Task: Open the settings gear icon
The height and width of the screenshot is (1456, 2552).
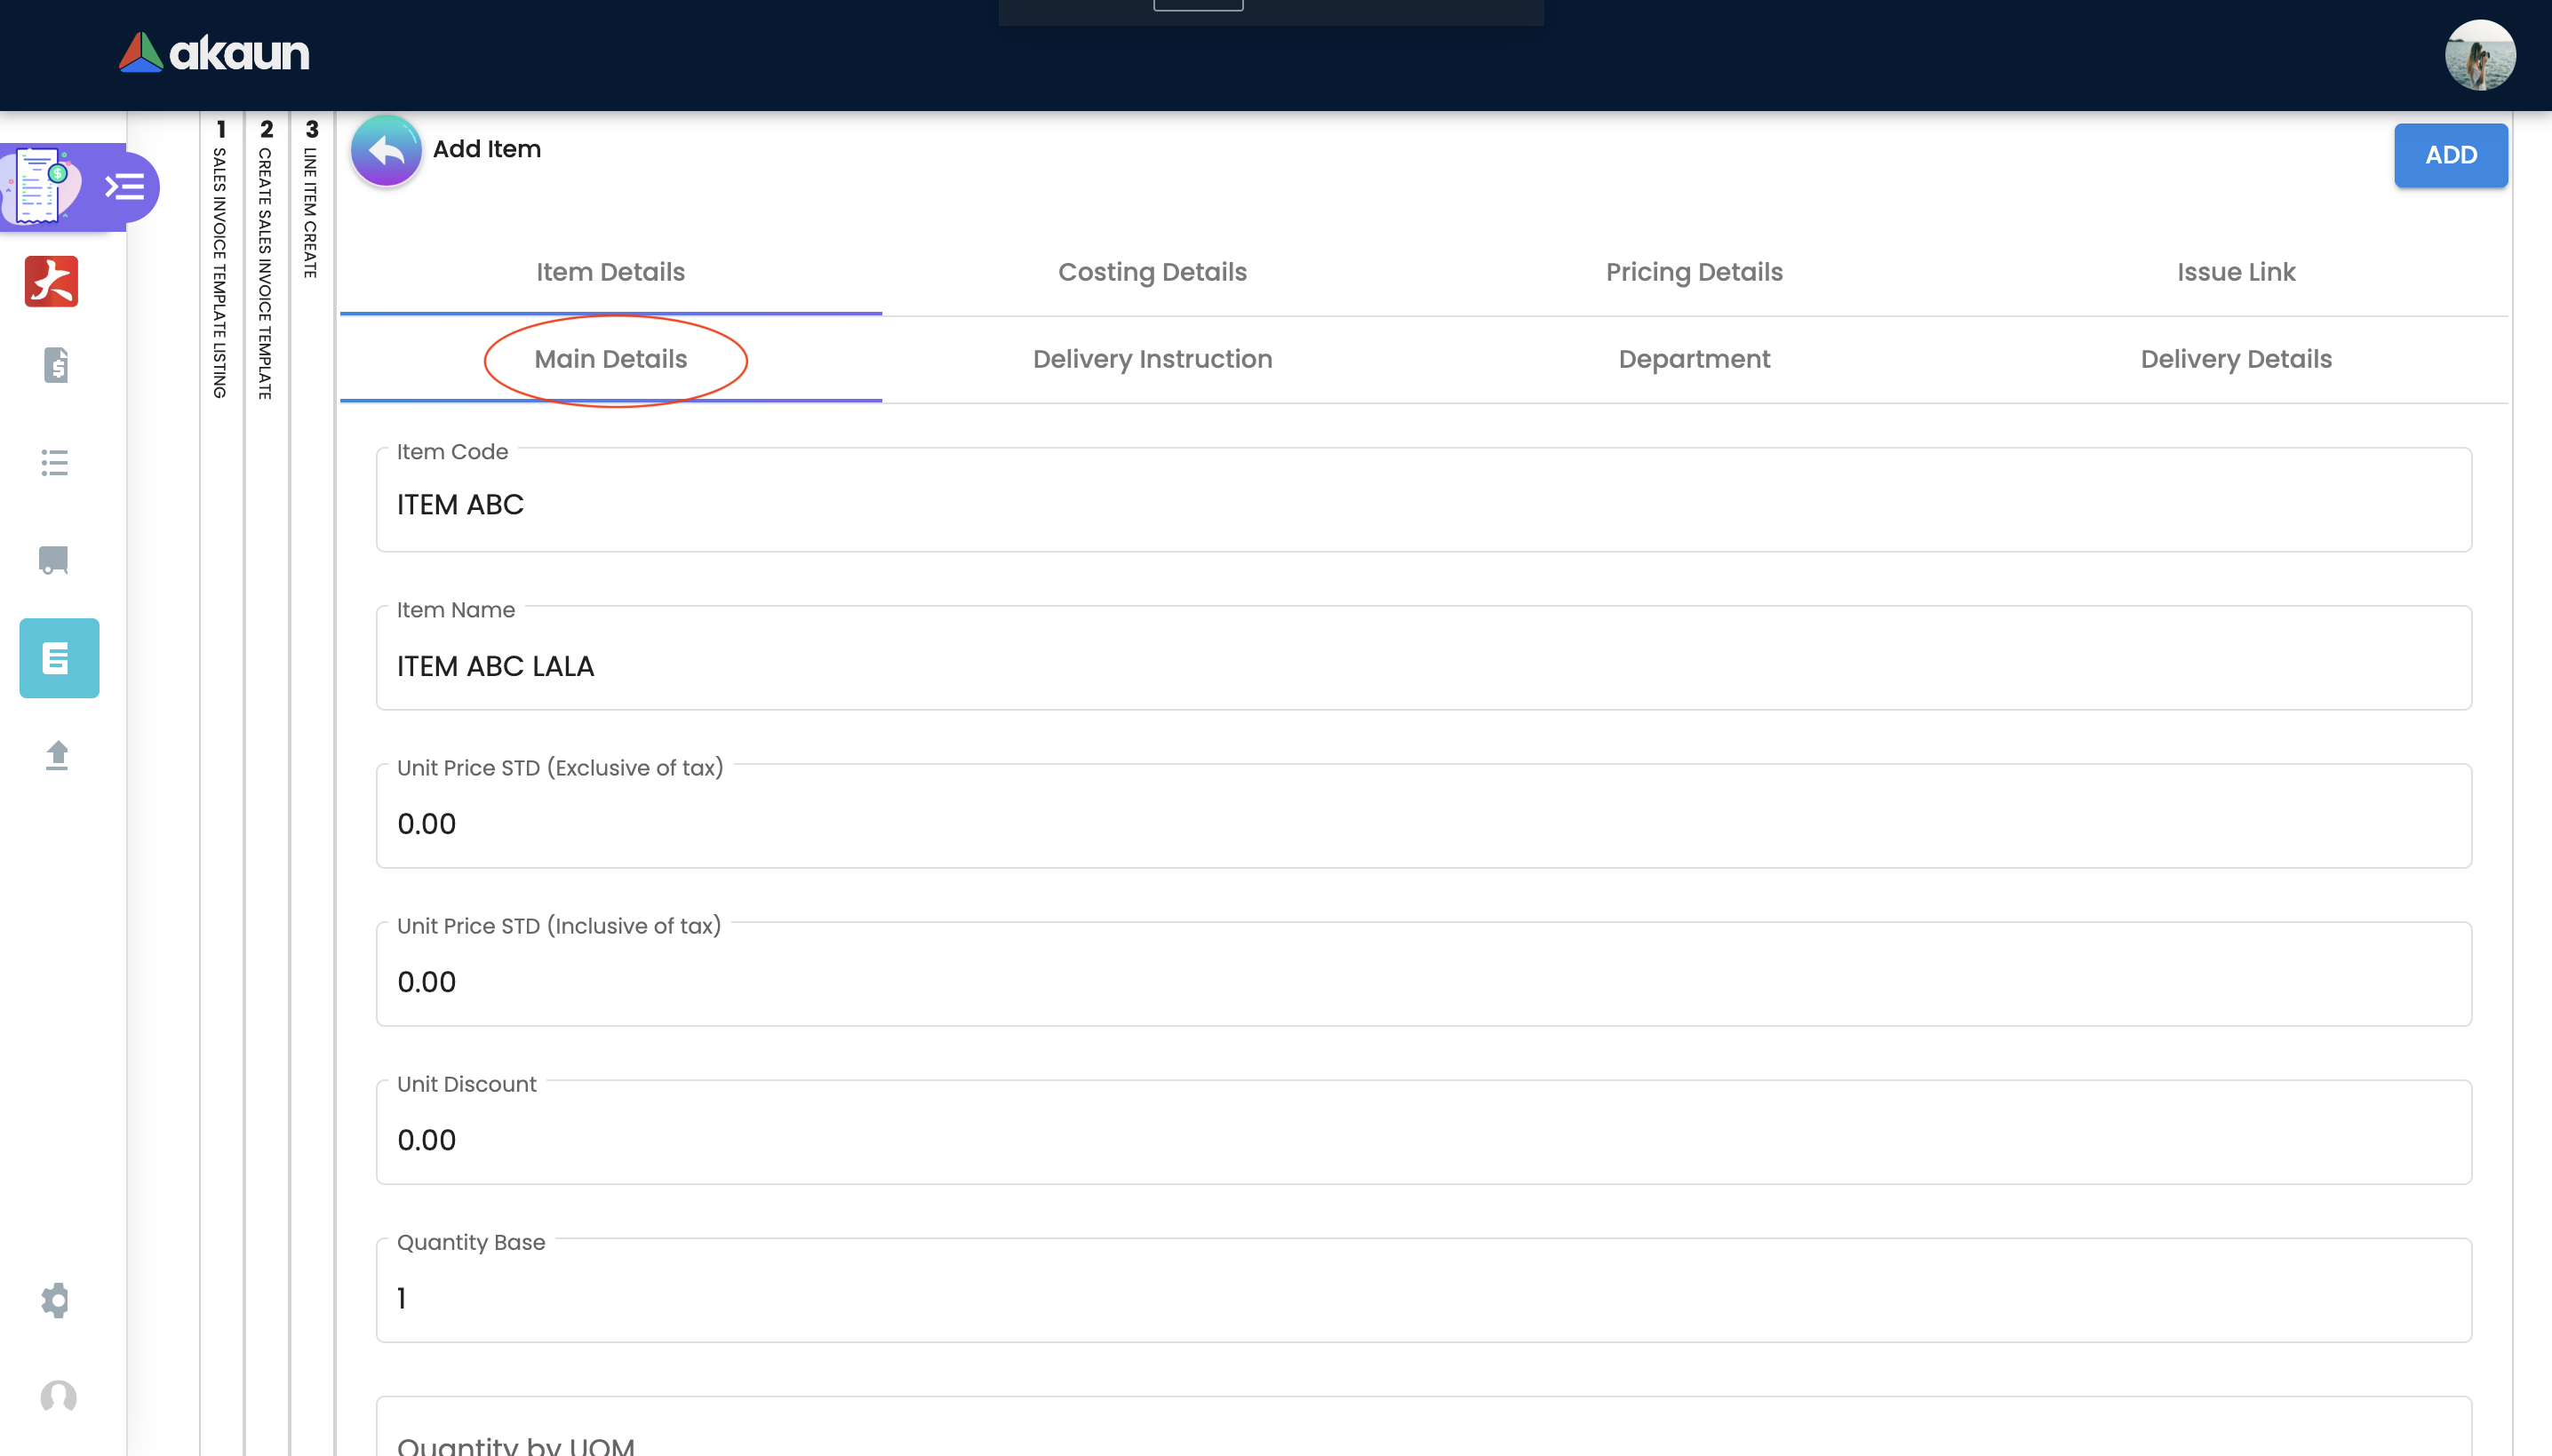Action: tap(56, 1300)
